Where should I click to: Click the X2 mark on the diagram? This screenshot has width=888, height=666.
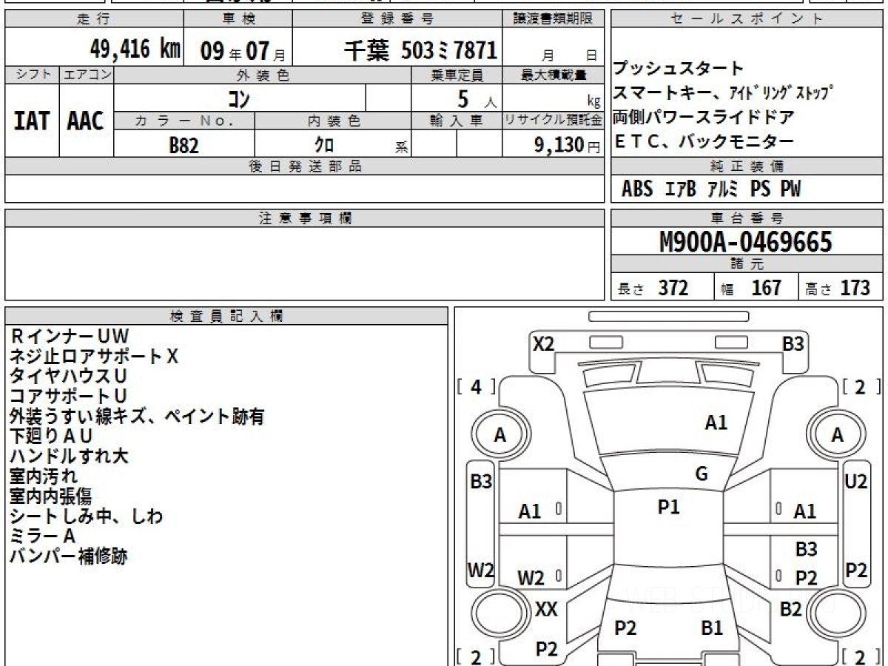coord(544,343)
